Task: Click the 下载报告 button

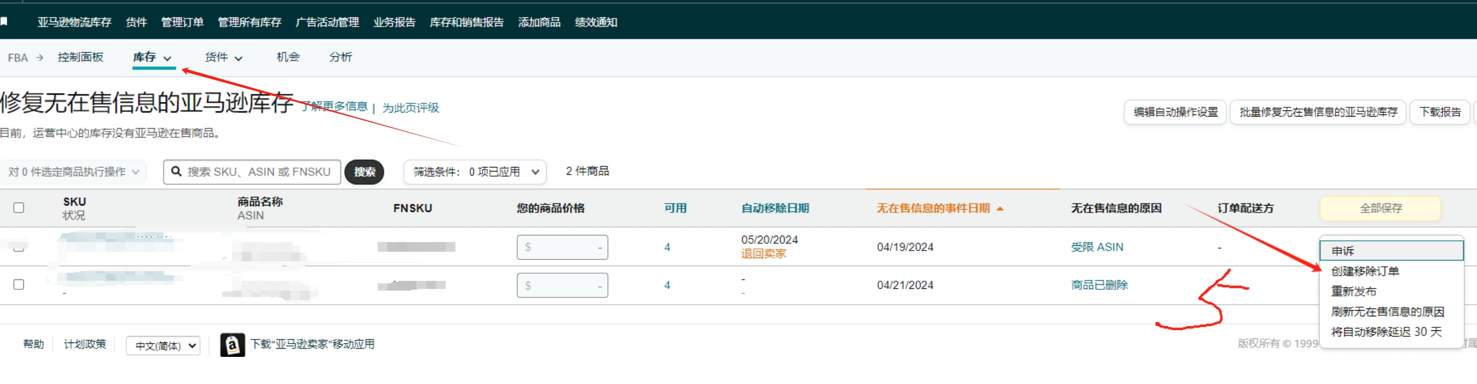Action: tap(1440, 112)
